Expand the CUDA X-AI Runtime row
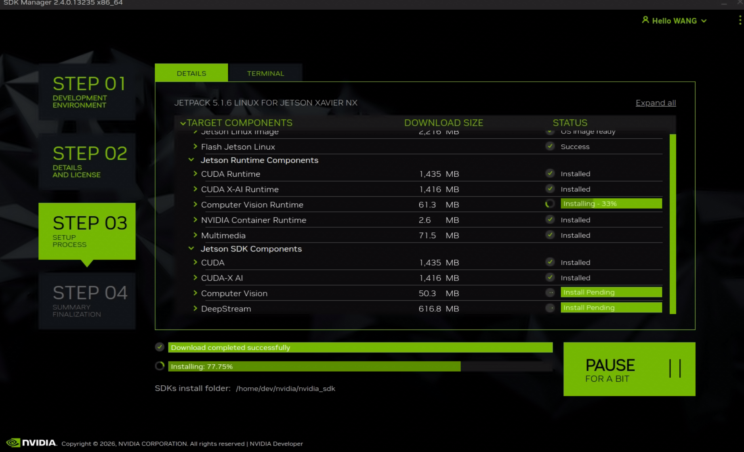 [195, 189]
